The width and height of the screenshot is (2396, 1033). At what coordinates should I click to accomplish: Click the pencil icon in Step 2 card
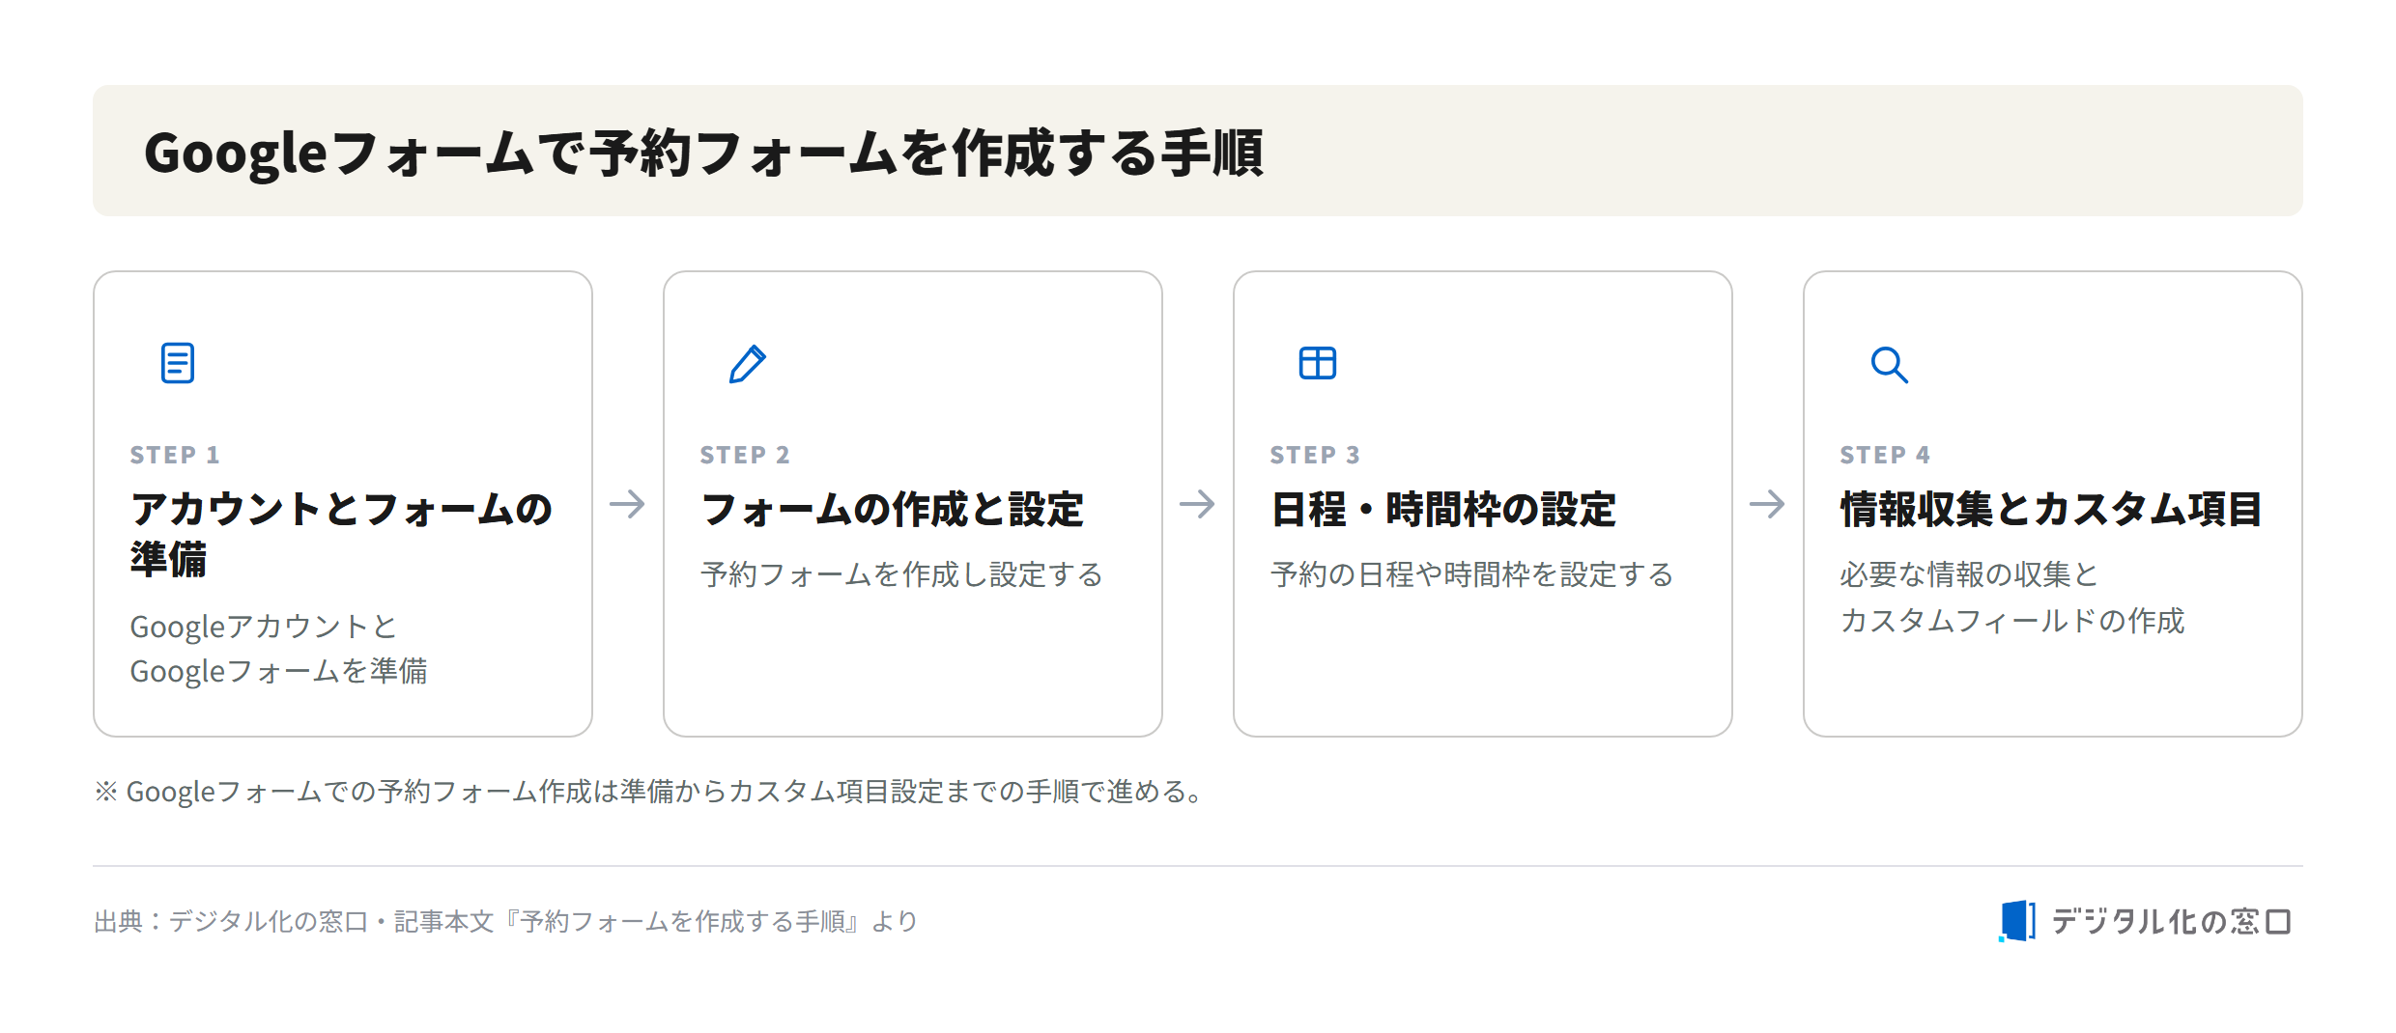coord(748,363)
